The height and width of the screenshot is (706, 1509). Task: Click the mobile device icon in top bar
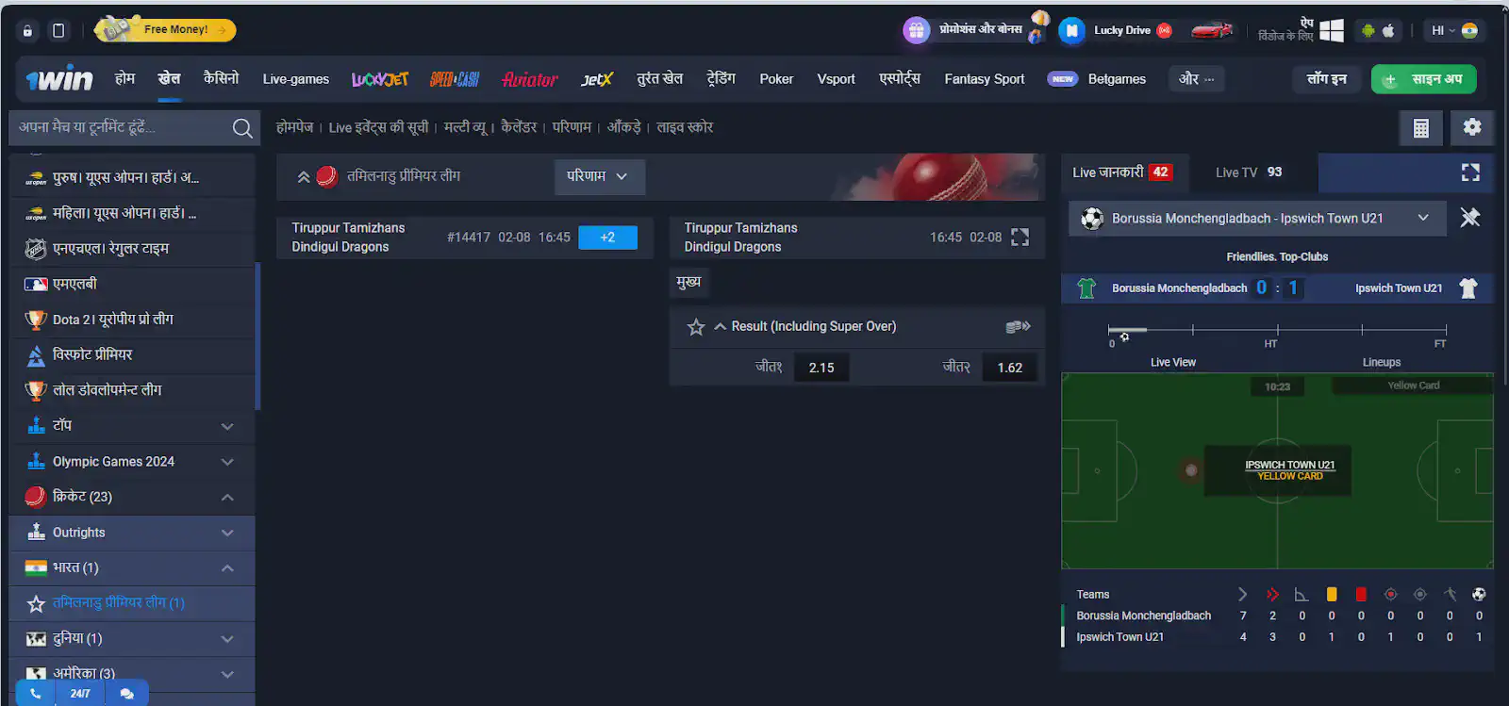click(x=58, y=30)
